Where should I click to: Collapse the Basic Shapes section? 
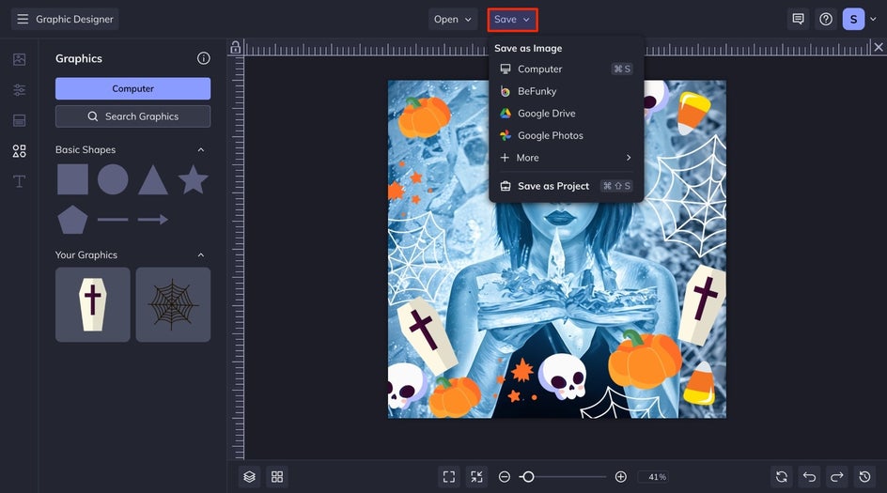tap(201, 150)
